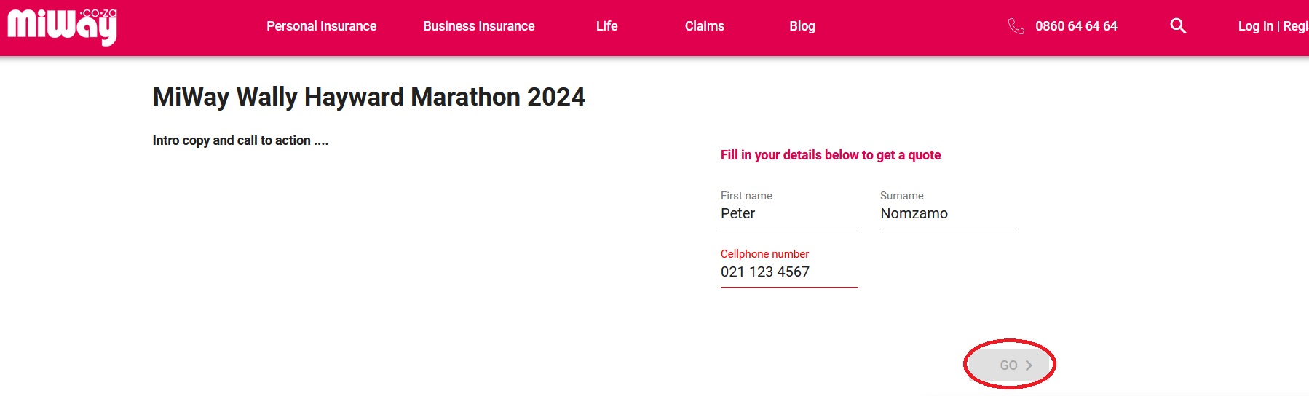Open the Business Insurance menu
Image resolution: width=1309 pixels, height=396 pixels.
pyautogui.click(x=478, y=26)
